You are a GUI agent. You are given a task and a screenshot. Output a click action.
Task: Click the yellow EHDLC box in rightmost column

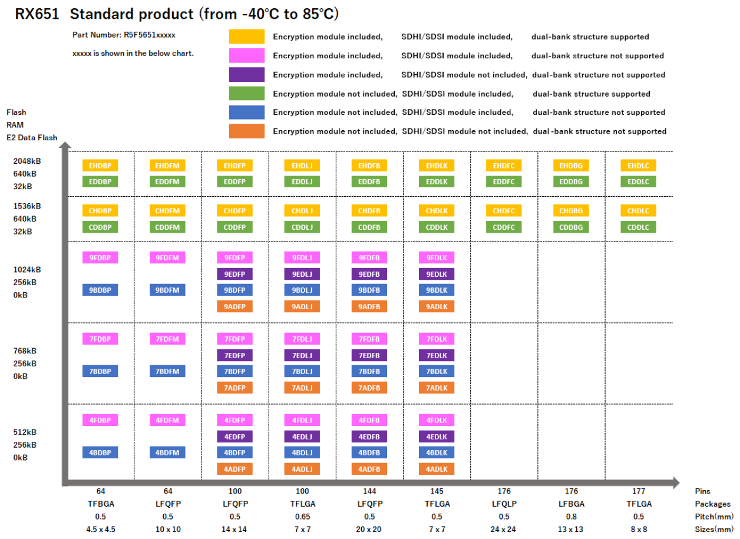click(x=638, y=166)
